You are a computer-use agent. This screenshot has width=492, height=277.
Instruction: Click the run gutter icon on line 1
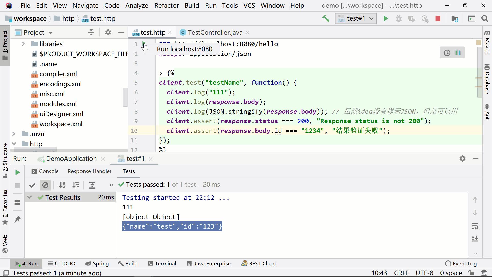(x=144, y=44)
